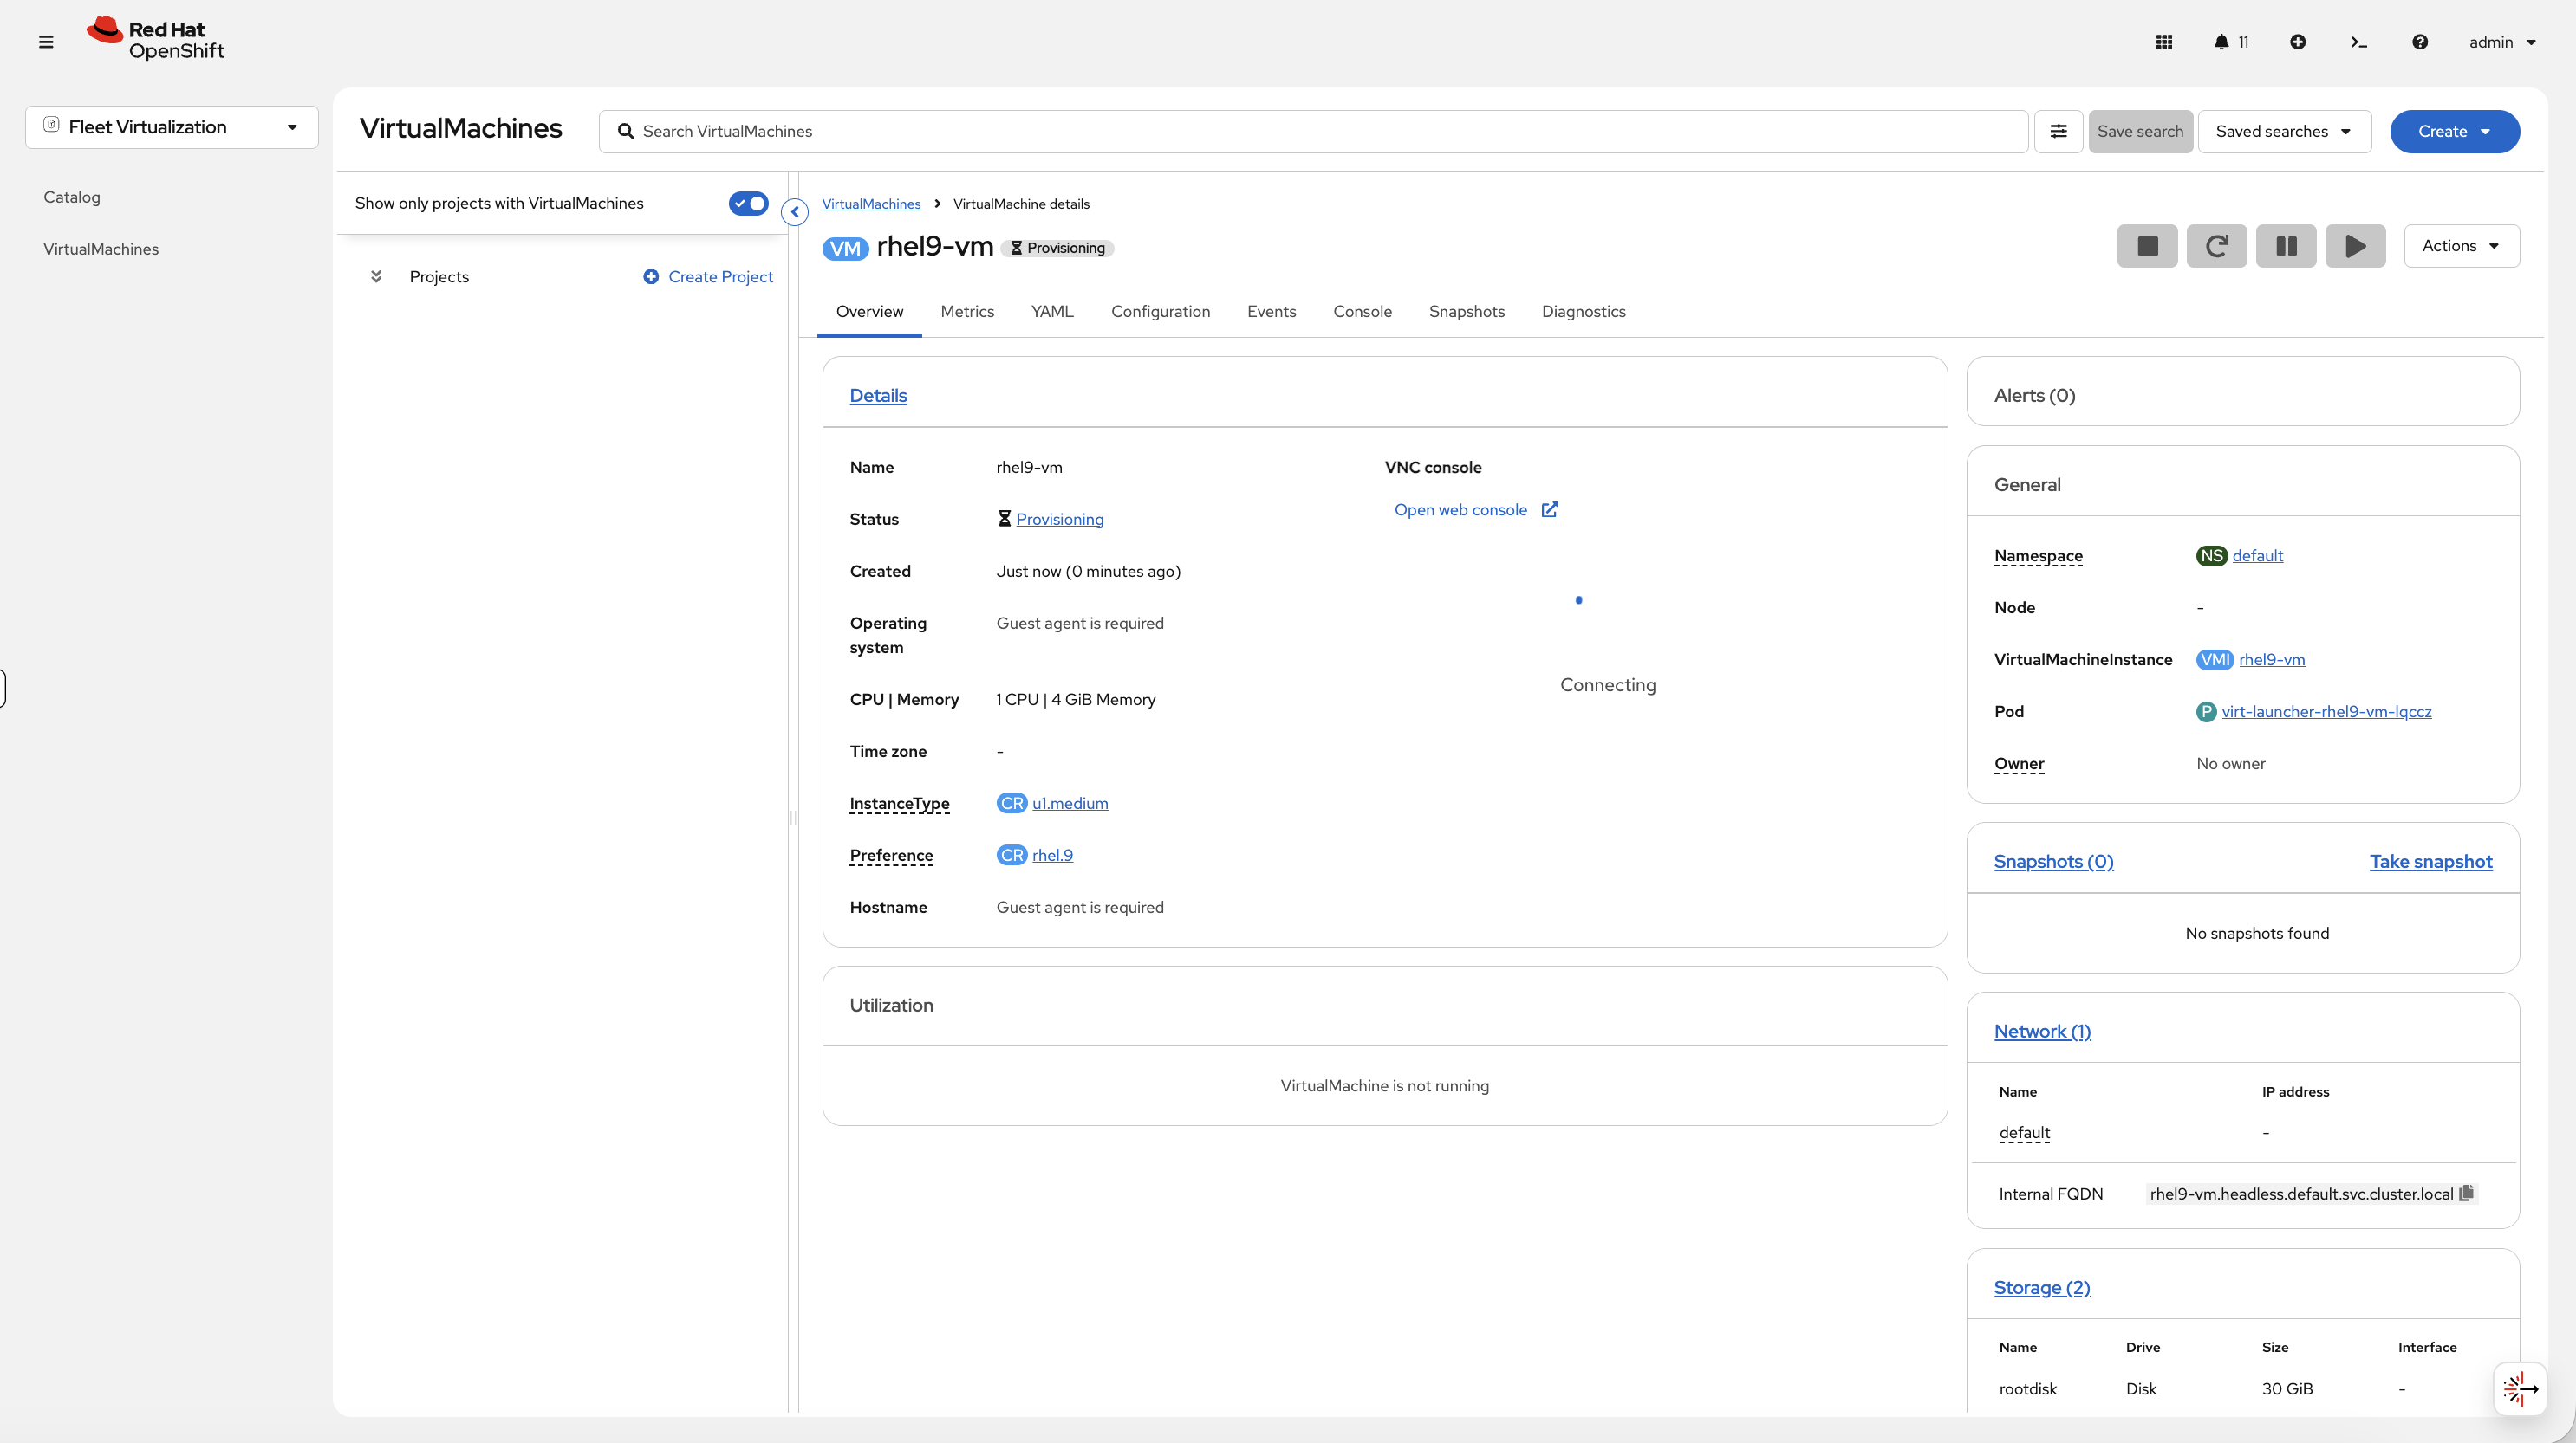Start the VM with the play icon

[2355, 245]
